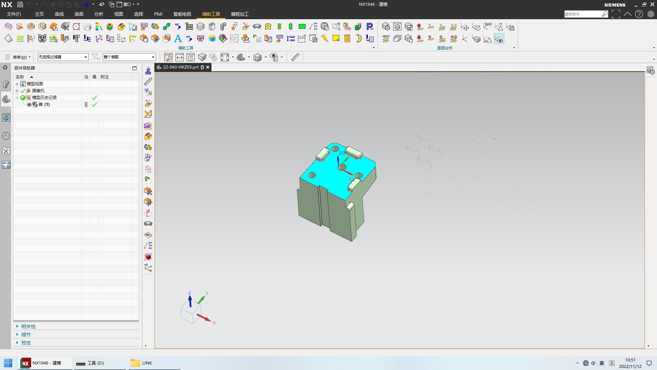
Task: Click the blue P NC icon
Action: click(370, 27)
